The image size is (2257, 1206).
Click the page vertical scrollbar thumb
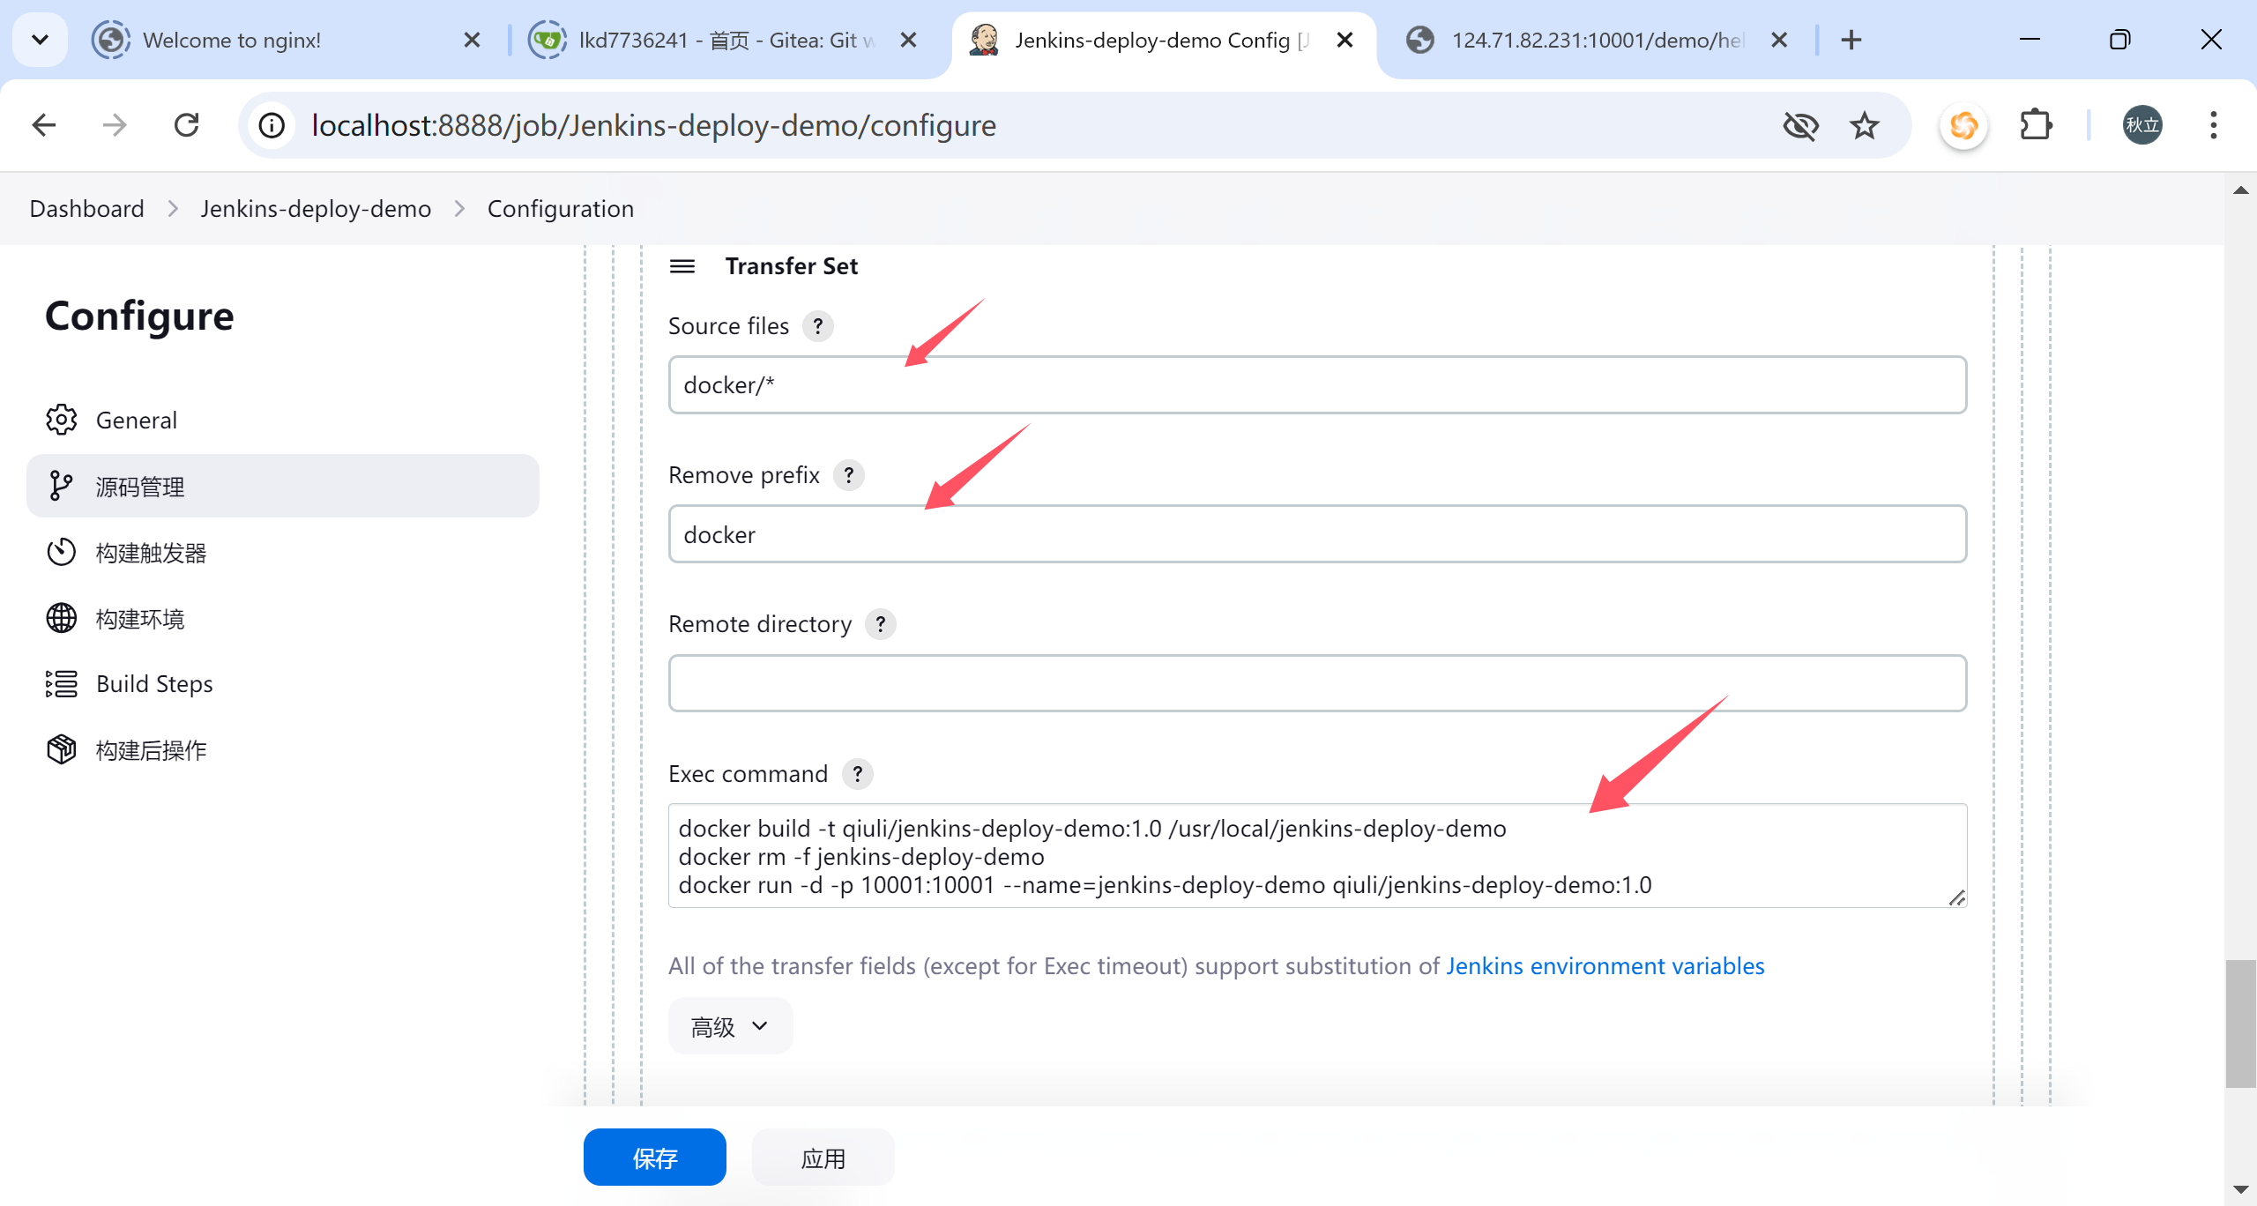(2239, 1023)
